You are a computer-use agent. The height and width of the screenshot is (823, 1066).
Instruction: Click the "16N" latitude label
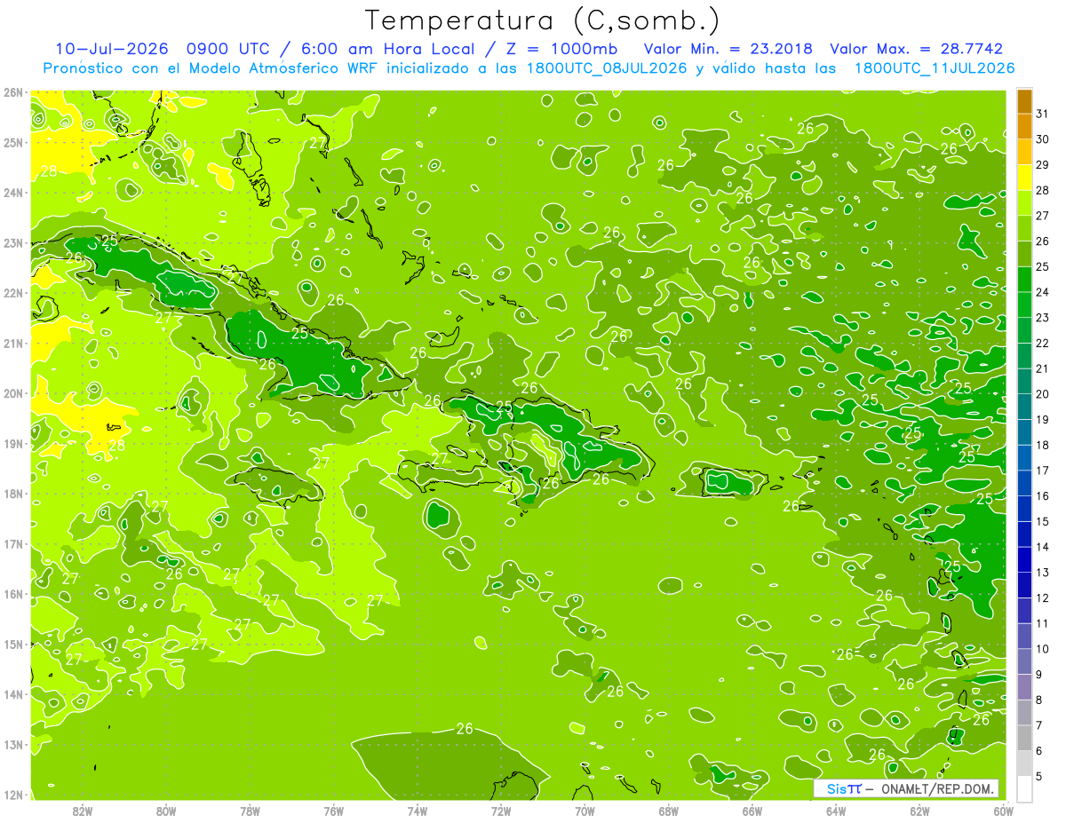[x=13, y=594]
